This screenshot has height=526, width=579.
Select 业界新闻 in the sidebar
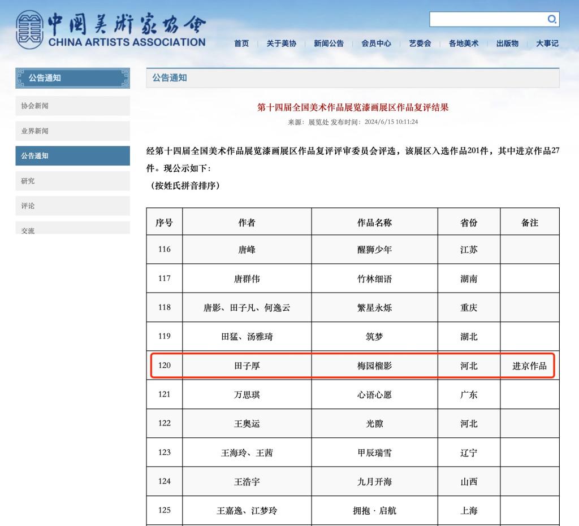[x=72, y=131]
